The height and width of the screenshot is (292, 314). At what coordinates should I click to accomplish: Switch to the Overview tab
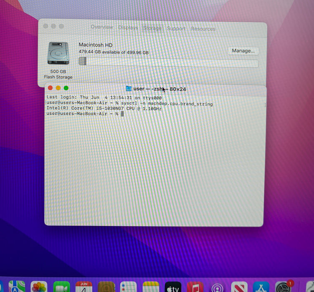coord(102,27)
